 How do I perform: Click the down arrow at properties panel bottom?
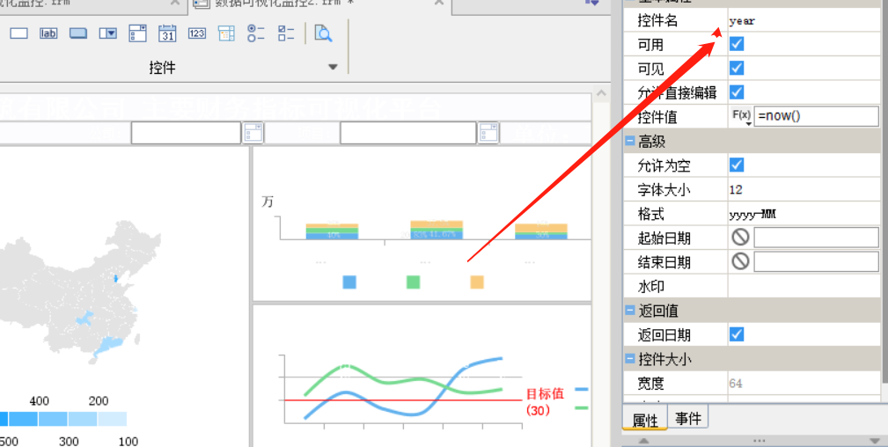[875, 440]
